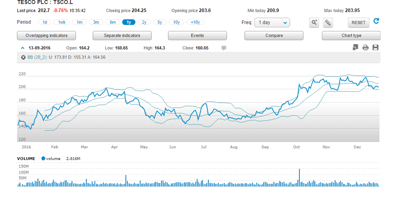Save the chart with floppy disk icon
This screenshot has height=201, width=397.
click(x=375, y=47)
